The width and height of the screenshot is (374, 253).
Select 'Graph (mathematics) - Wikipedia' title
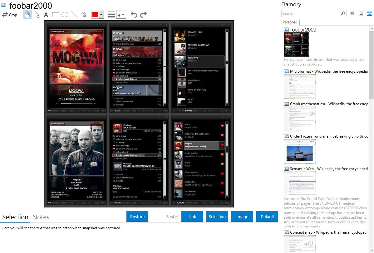click(329, 104)
